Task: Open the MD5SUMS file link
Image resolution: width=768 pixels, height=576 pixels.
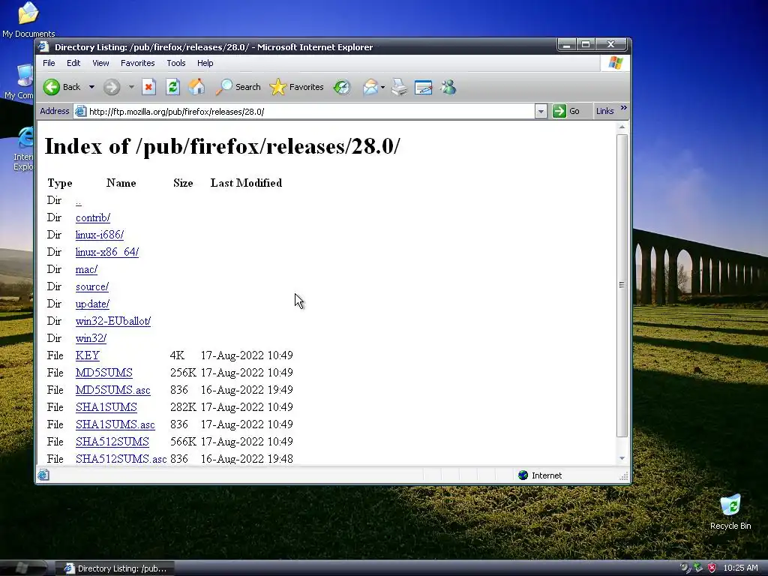Action: tap(104, 372)
